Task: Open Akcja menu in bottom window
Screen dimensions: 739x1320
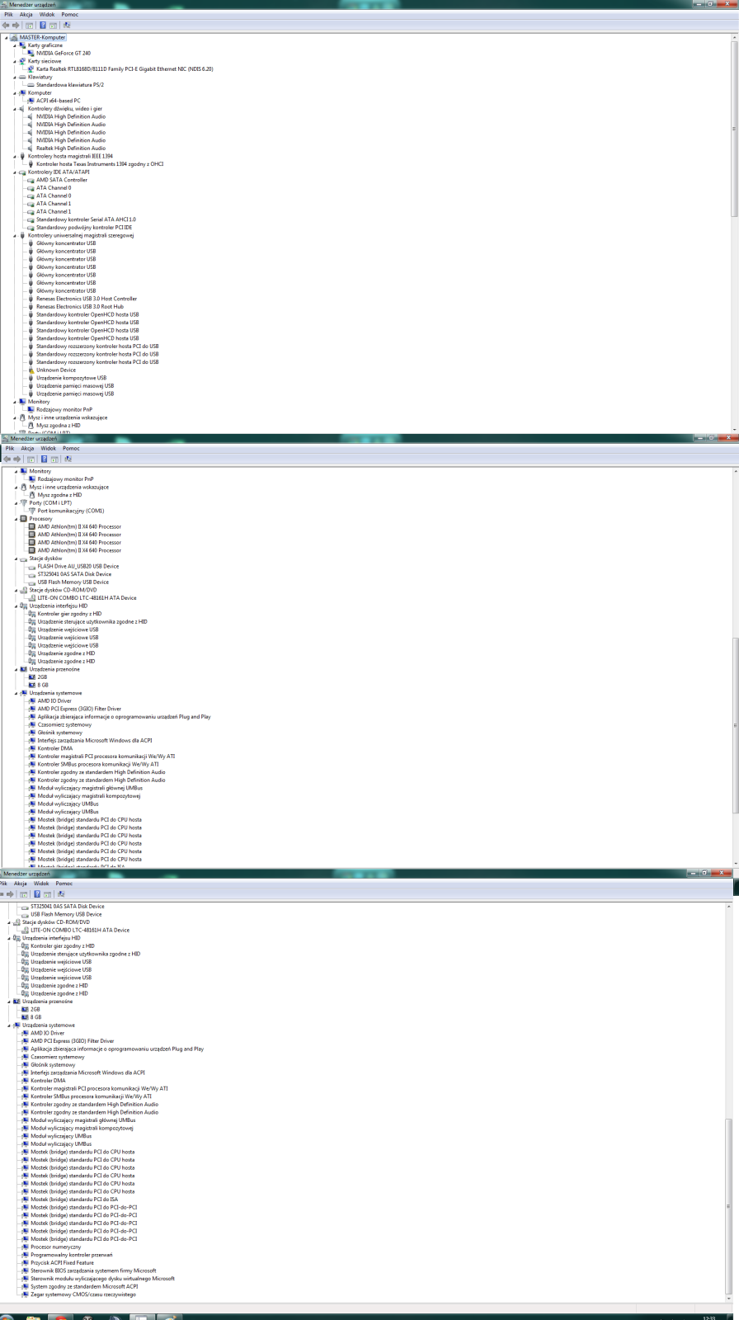Action: point(21,883)
